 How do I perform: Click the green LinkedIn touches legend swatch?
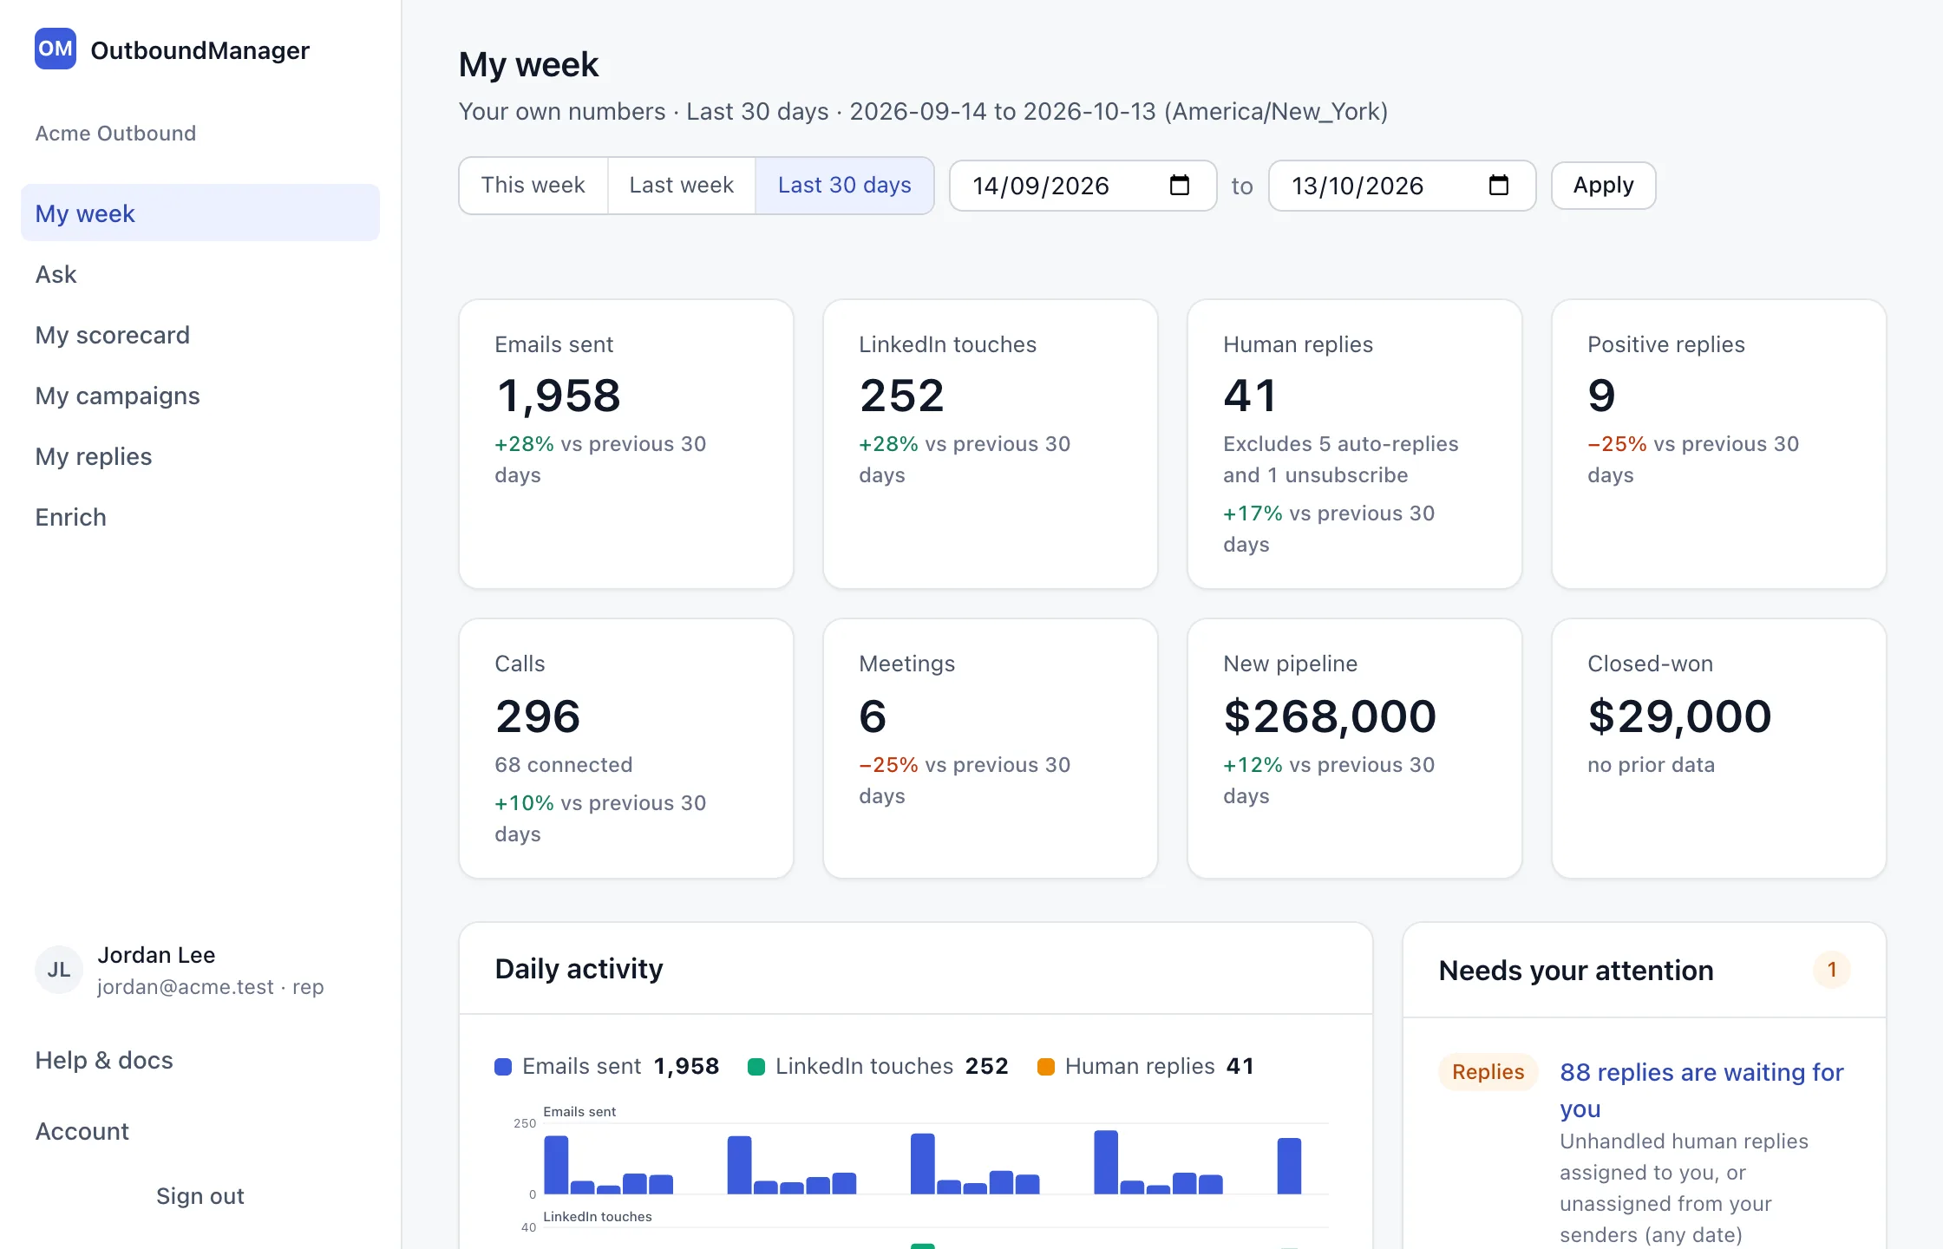point(756,1067)
